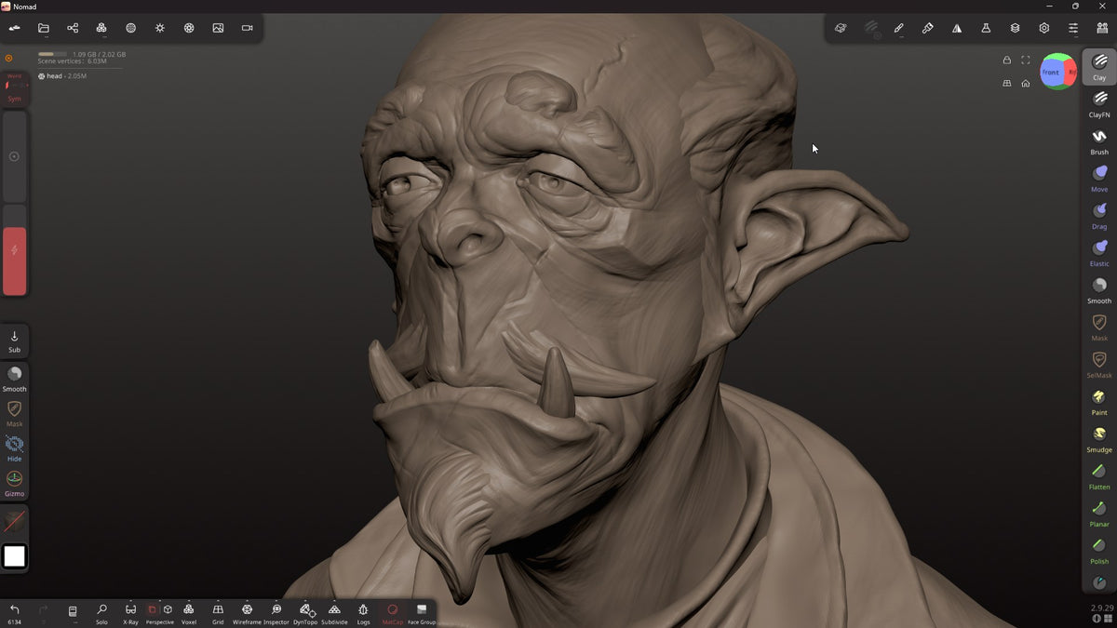Activate the Gizmo shortcut
The height and width of the screenshot is (628, 1117).
[14, 483]
